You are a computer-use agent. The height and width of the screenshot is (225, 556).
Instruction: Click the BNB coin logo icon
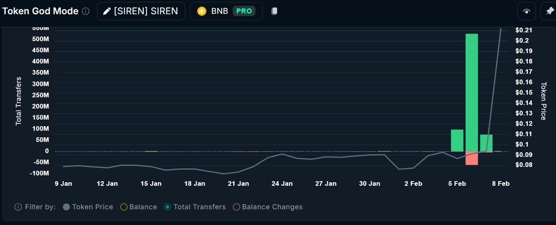201,11
